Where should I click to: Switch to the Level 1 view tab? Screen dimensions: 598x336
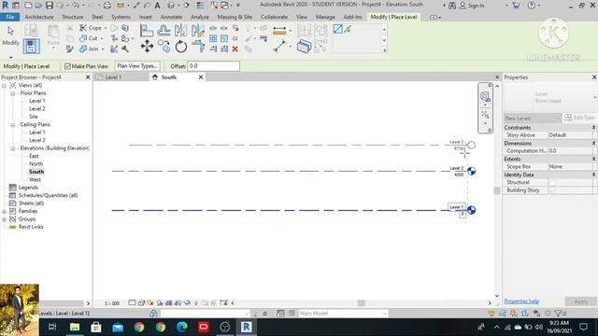coord(113,77)
